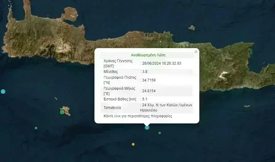Select the cyan marker below the popup

[x=147, y=127]
